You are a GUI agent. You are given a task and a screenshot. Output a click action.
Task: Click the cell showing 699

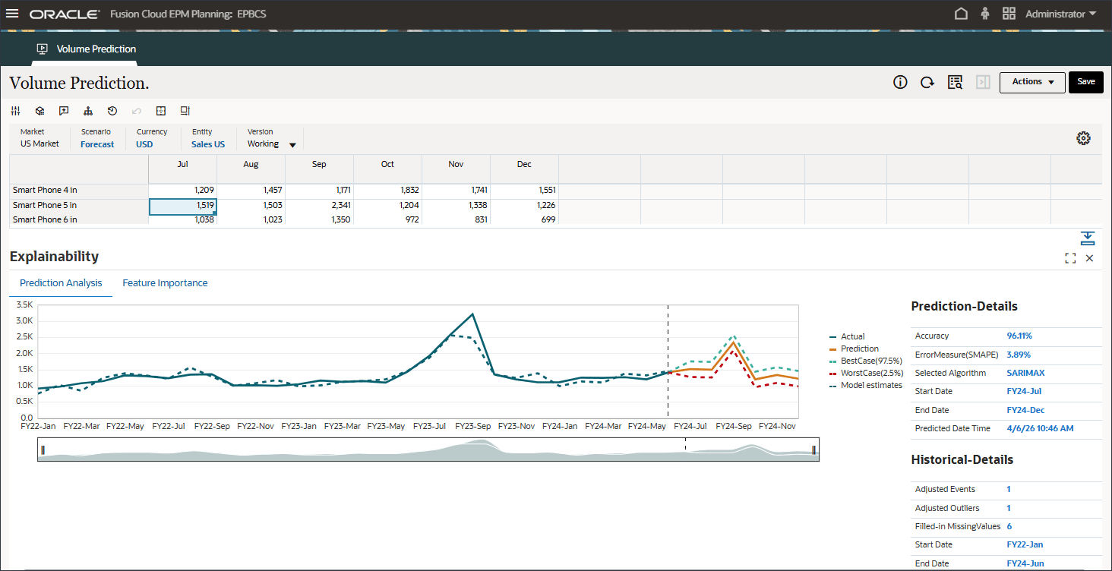524,219
